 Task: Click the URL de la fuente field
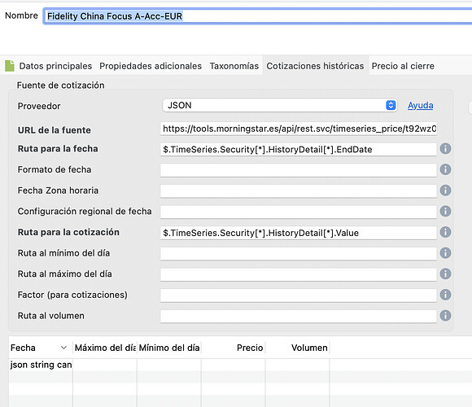point(299,129)
